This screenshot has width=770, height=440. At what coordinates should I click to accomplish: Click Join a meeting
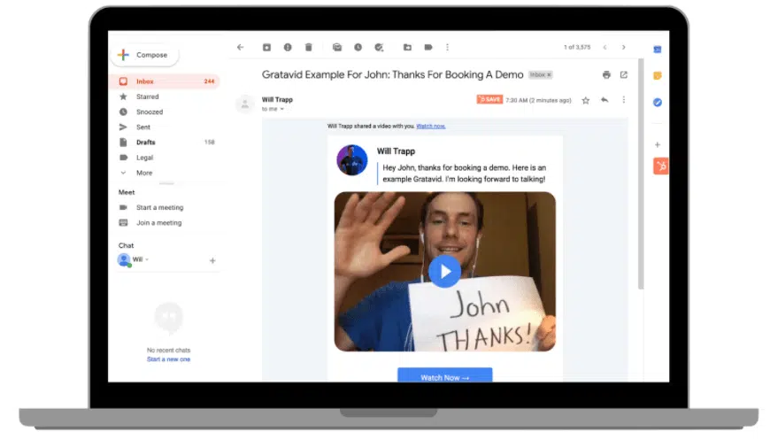[158, 222]
